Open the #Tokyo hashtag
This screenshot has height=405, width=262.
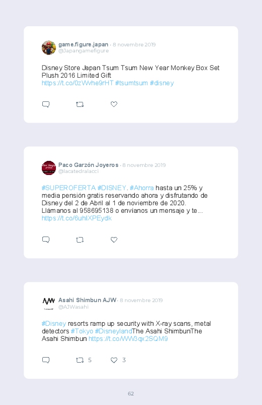82,331
